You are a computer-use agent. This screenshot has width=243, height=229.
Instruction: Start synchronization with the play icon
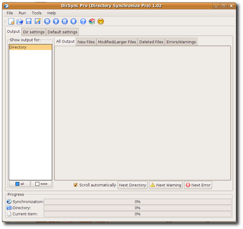[x=56, y=21]
